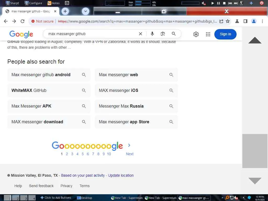Click the Sign in button

[x=225, y=34]
